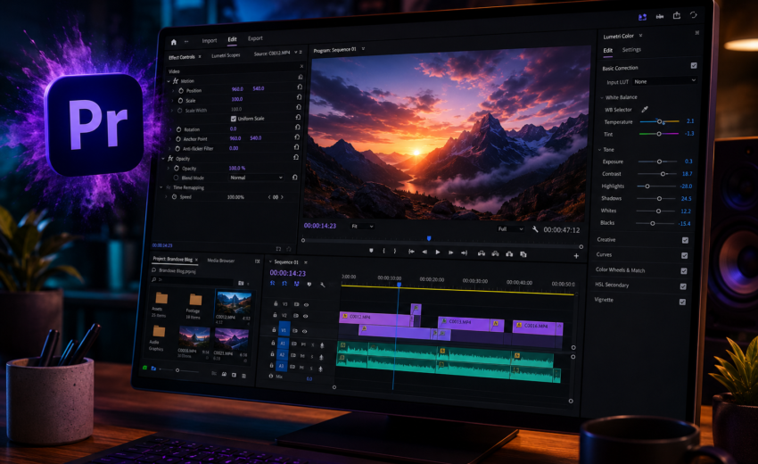Click the Linked Selection timeline icon
The width and height of the screenshot is (758, 464).
click(296, 284)
